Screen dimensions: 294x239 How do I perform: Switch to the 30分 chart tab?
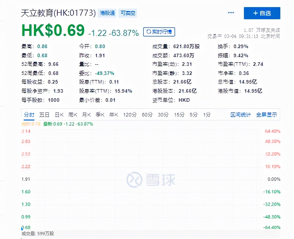tap(163, 115)
